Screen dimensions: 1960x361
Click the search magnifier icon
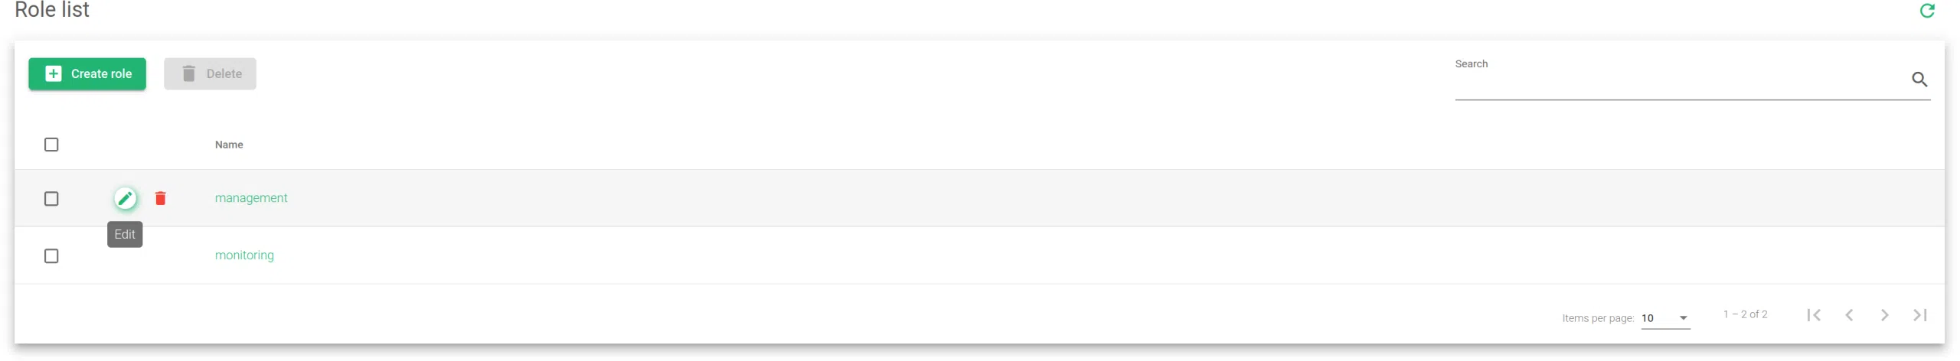click(x=1919, y=80)
